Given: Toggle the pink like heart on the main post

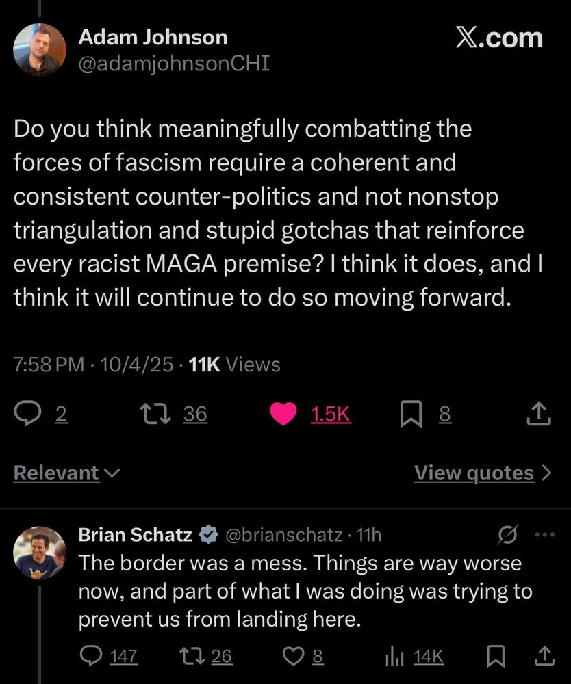Looking at the screenshot, I should (283, 413).
